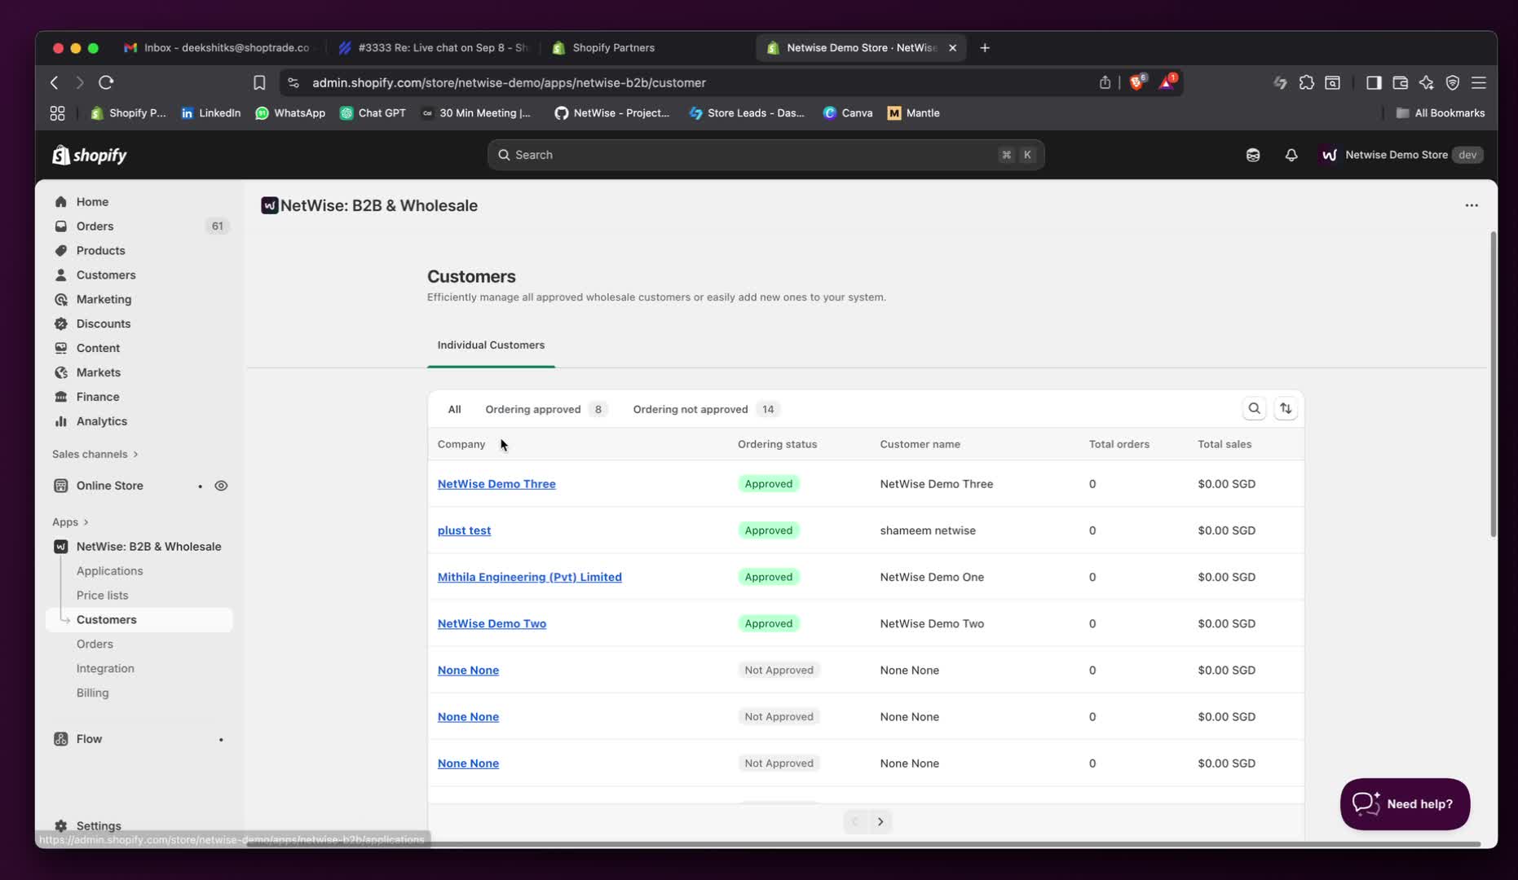Select the All filter tab

pyautogui.click(x=454, y=409)
